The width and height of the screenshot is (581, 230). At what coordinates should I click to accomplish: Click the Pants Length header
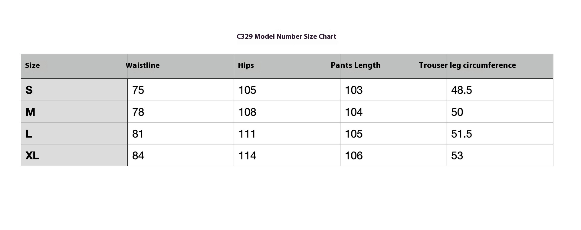pos(356,65)
